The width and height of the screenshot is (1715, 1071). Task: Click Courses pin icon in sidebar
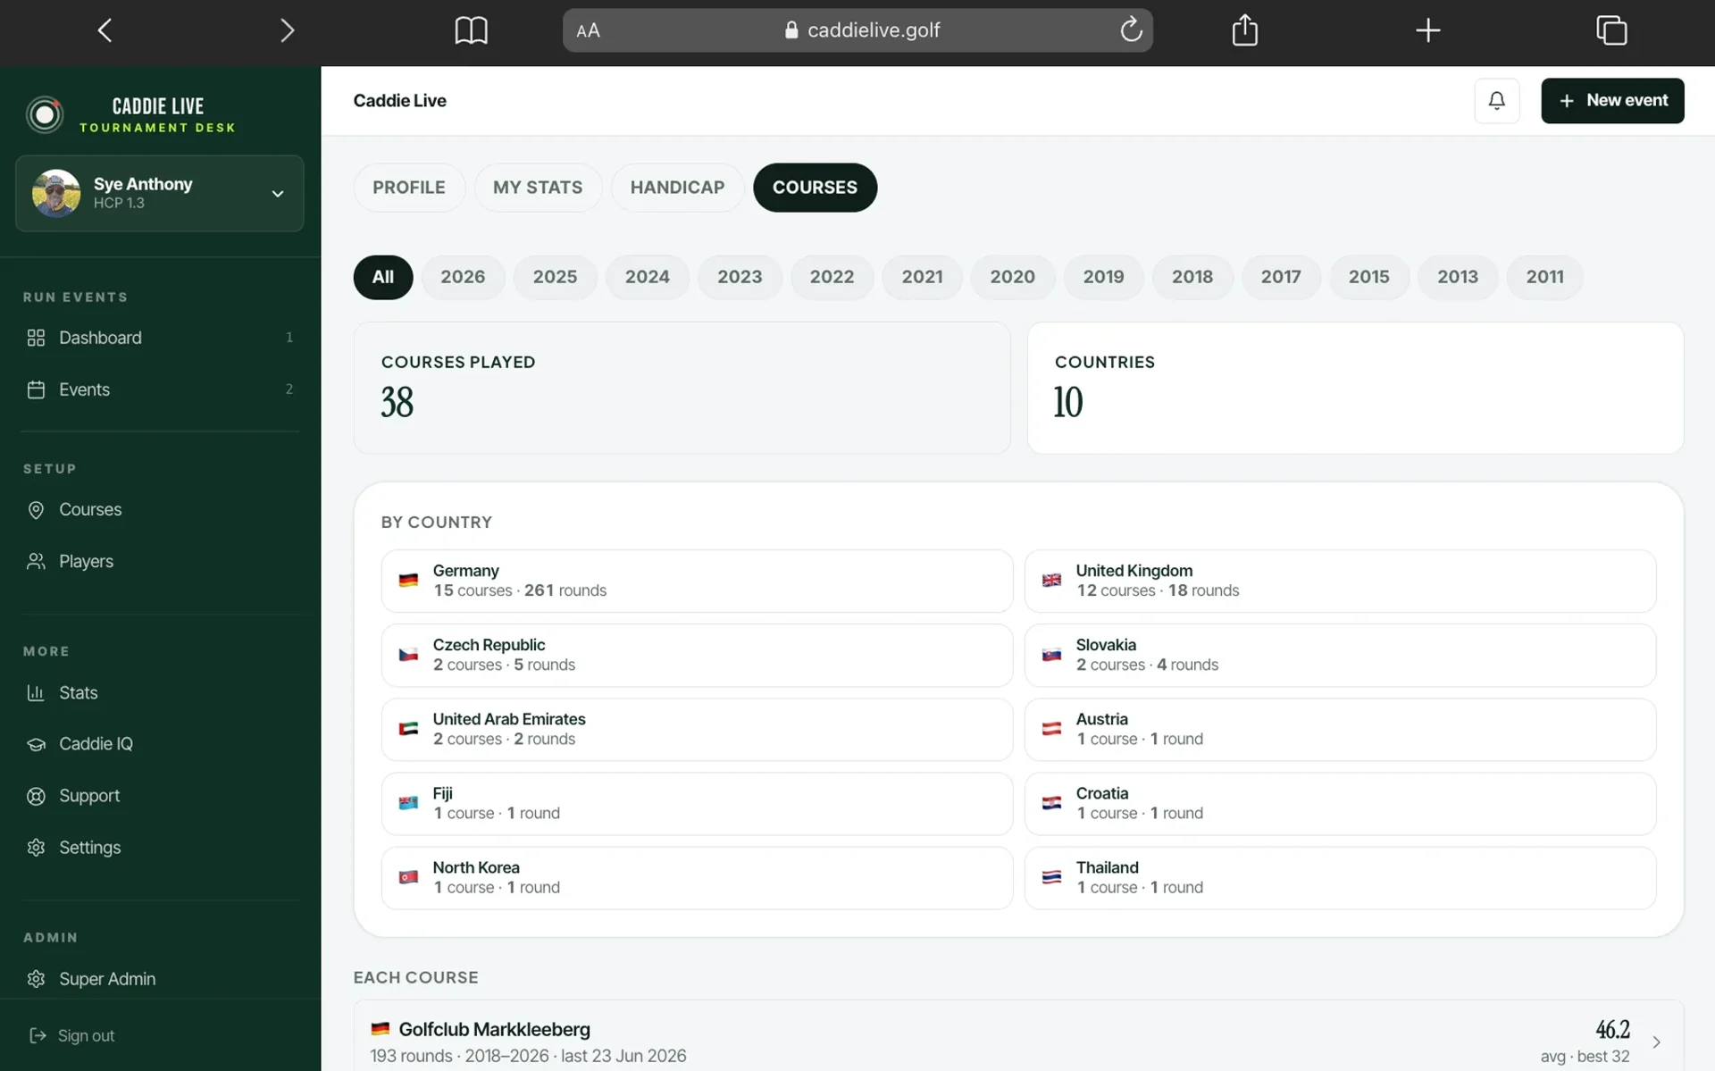tap(36, 509)
